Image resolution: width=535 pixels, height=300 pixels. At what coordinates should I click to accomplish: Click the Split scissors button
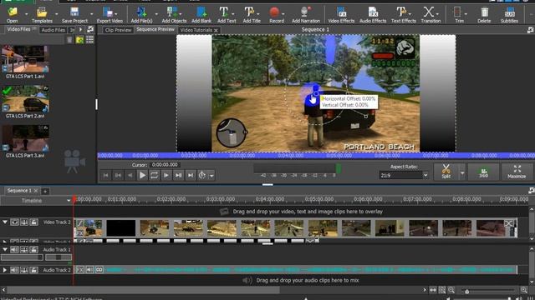pos(446,172)
